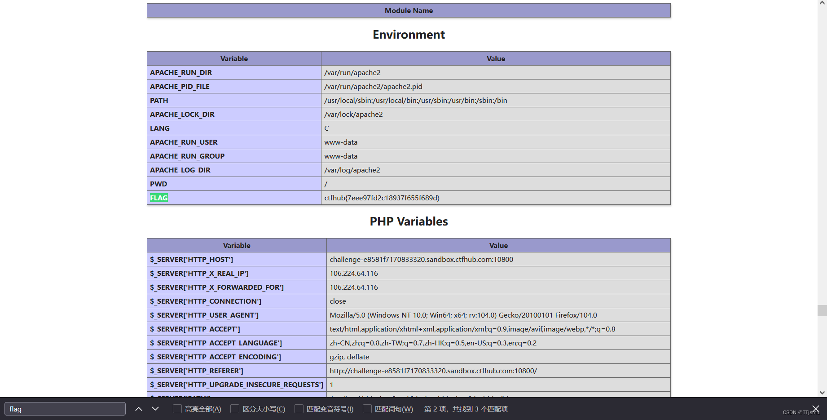Click the zh-CN accept language value
This screenshot has width=827, height=420.
pos(433,343)
